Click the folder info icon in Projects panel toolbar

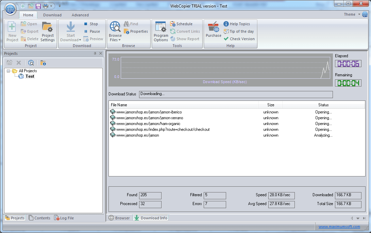[x=43, y=63]
